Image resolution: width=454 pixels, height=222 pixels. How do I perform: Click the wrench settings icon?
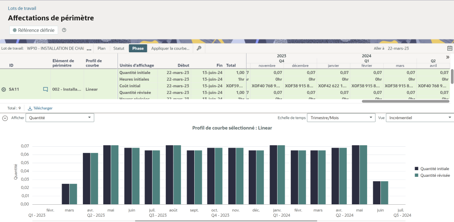tap(199, 48)
